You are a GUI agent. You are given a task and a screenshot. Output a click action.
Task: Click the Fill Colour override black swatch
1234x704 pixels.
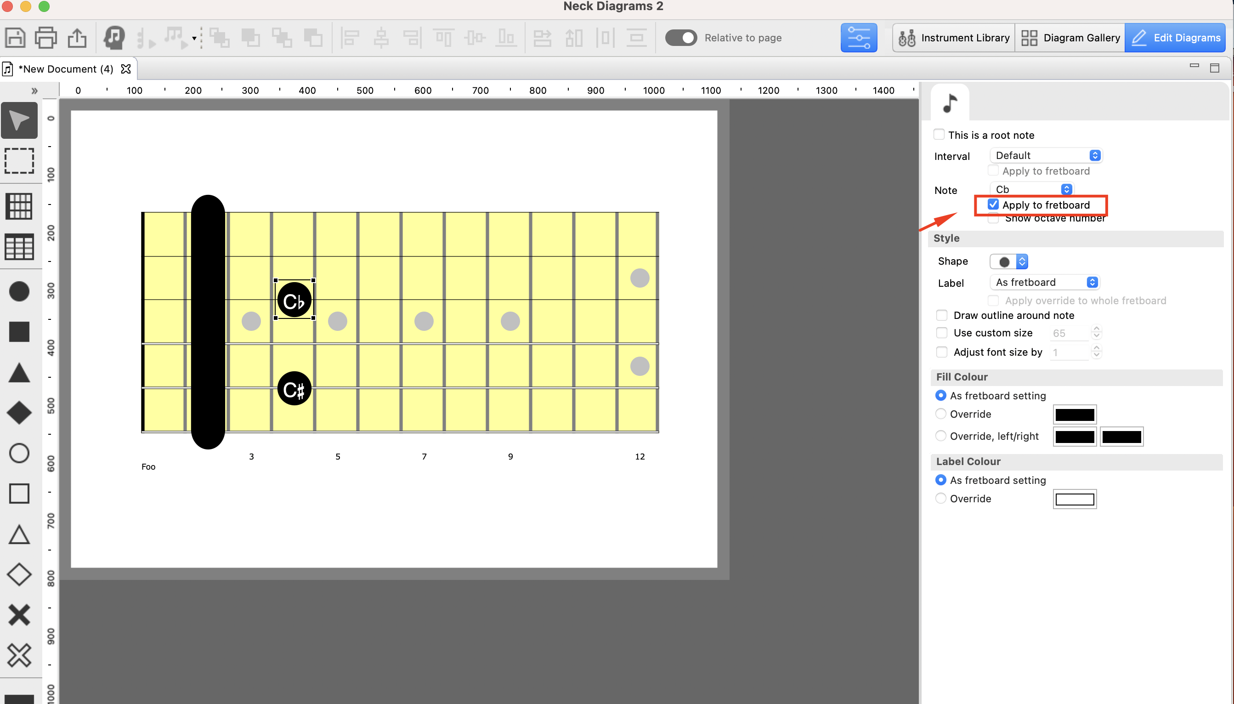[1075, 415]
